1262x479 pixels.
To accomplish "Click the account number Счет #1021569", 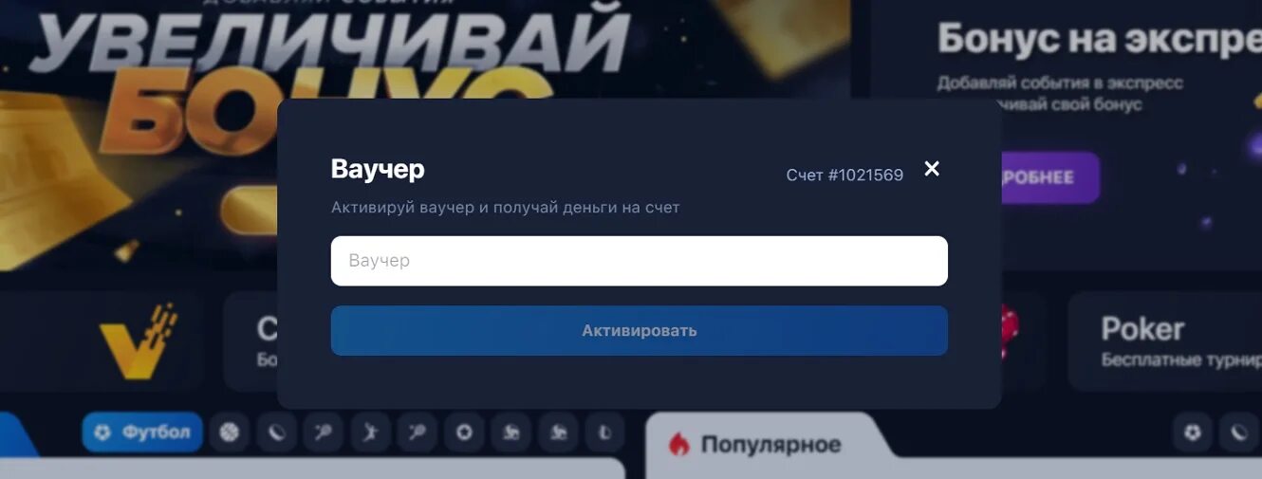I will click(844, 175).
